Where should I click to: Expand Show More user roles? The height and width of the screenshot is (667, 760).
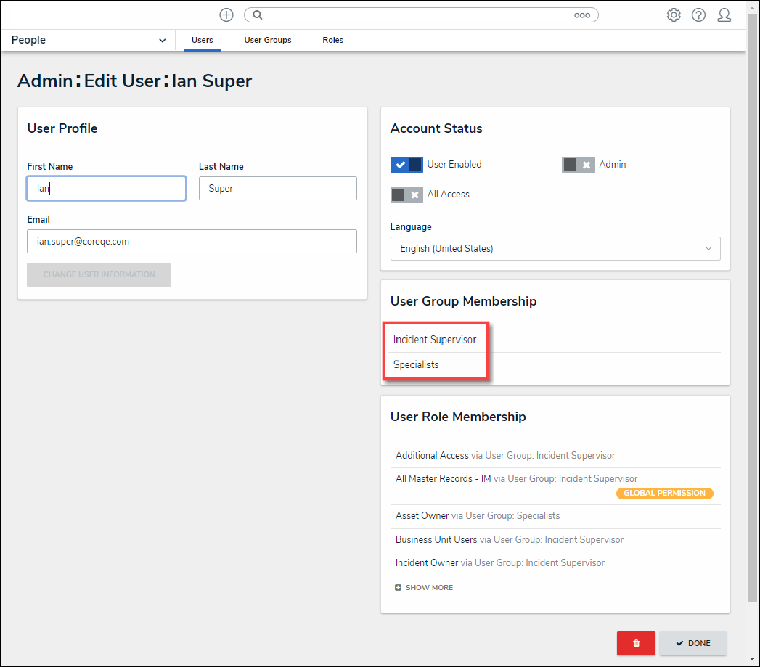click(428, 588)
